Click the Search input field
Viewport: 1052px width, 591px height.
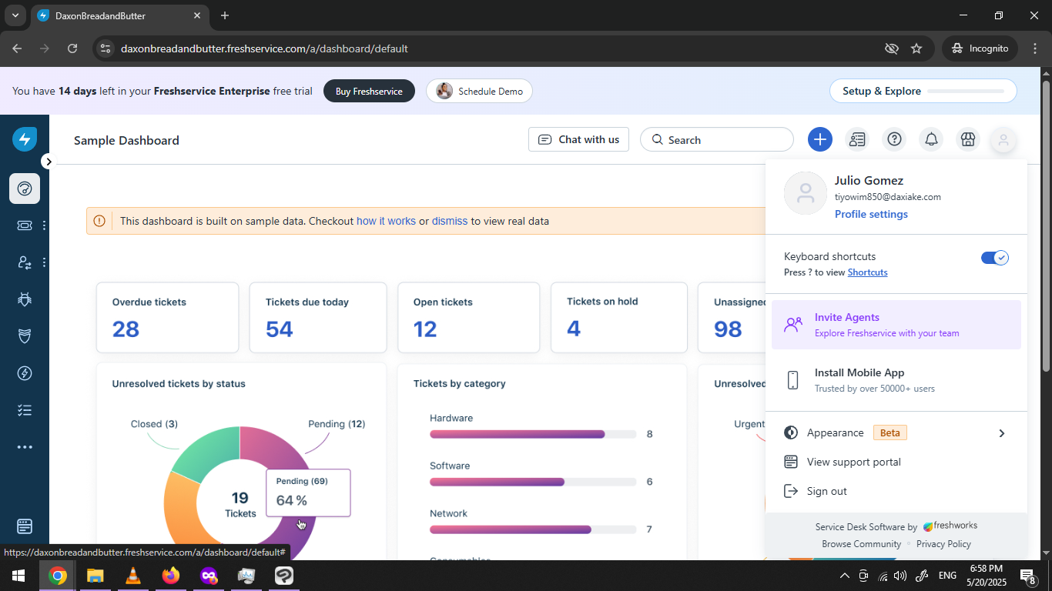[x=717, y=139]
